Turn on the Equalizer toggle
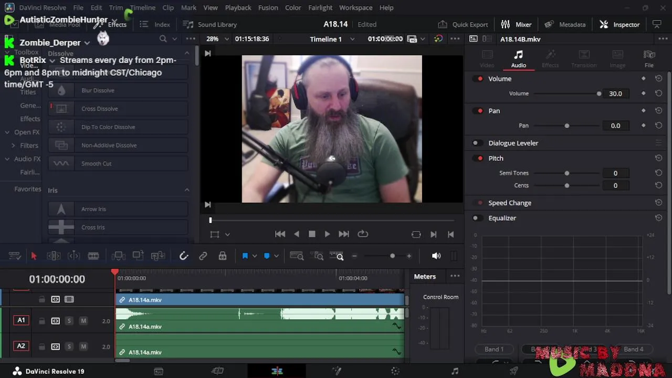Viewport: 672px width, 378px height. (x=477, y=218)
